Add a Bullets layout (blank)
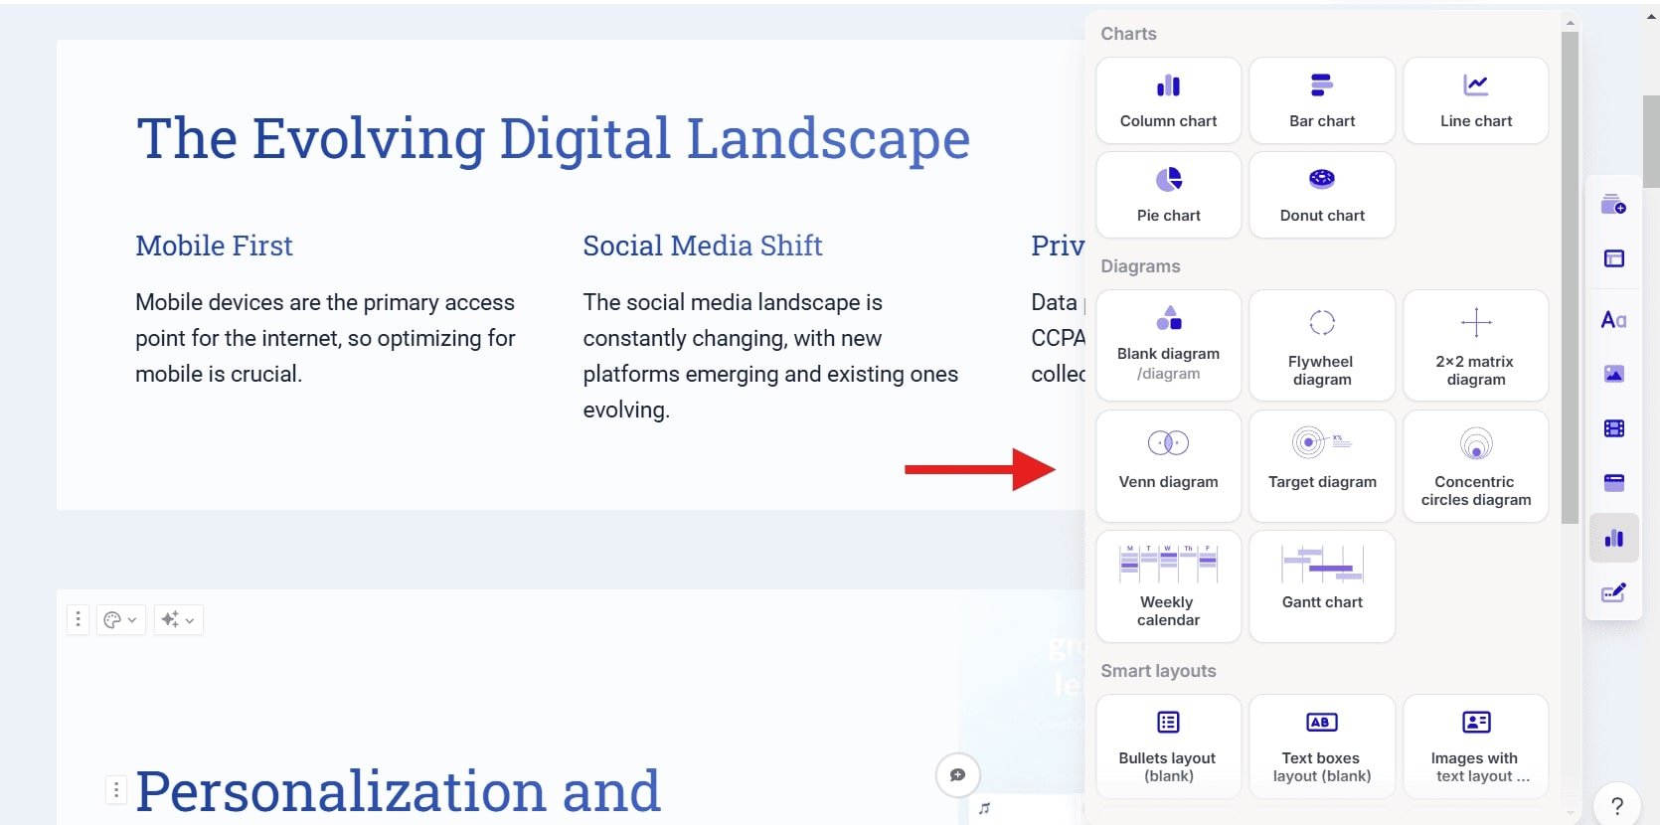 1168,746
